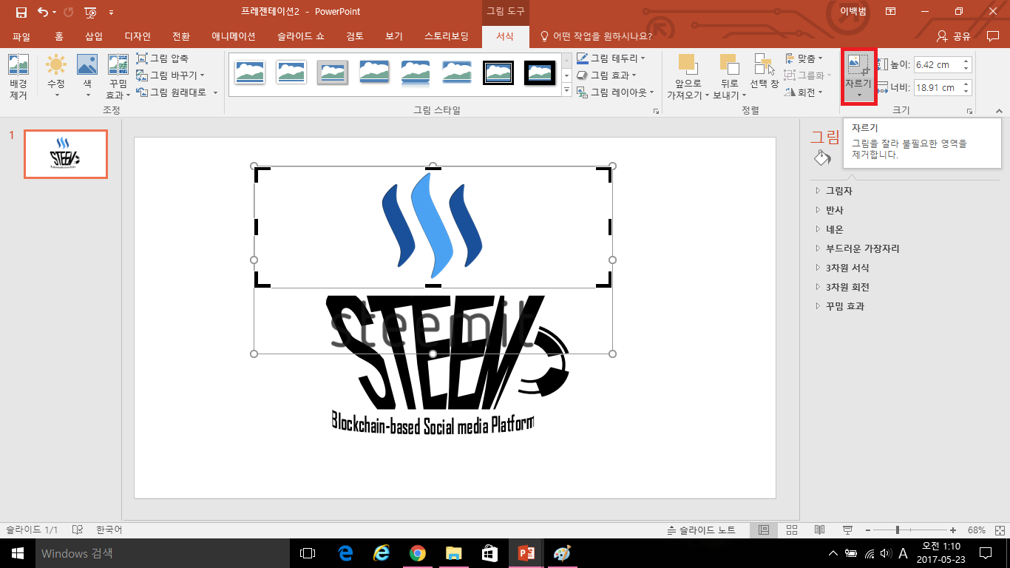Open the Selection Pane (선택 창)
The image size is (1010, 568).
click(764, 72)
